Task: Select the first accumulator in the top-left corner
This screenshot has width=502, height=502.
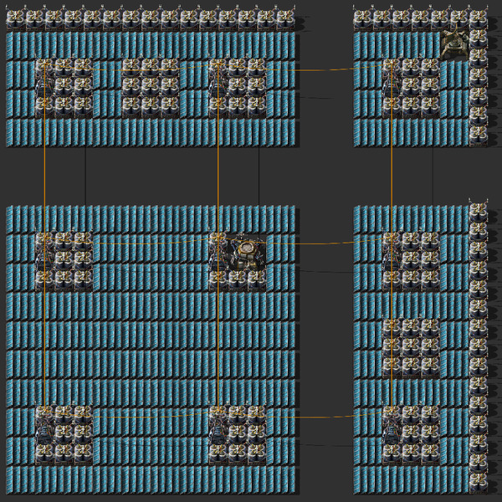Action: (16, 19)
